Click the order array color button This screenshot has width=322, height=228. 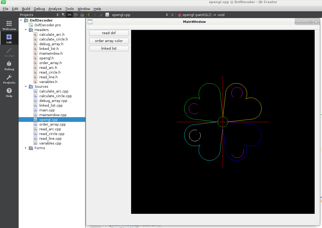click(109, 41)
